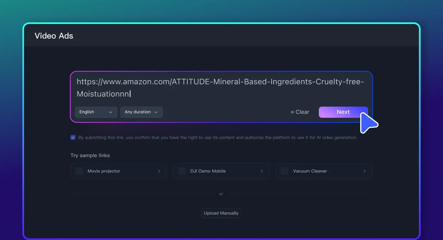Toggle consent by clicking the authorization text
The image size is (443, 240).
pos(218,138)
